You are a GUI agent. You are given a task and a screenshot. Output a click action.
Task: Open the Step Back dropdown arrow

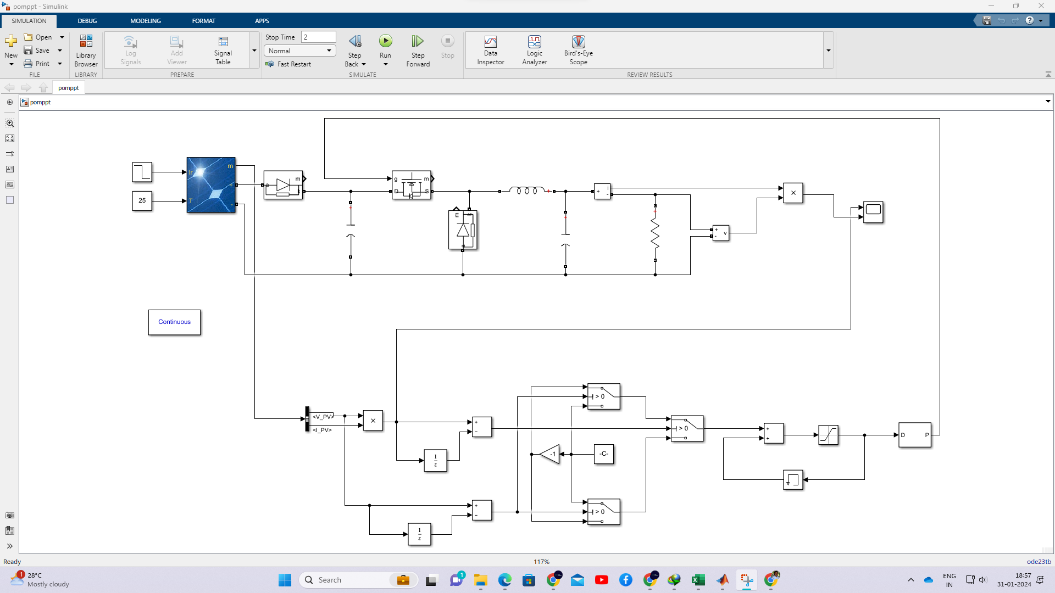click(364, 64)
